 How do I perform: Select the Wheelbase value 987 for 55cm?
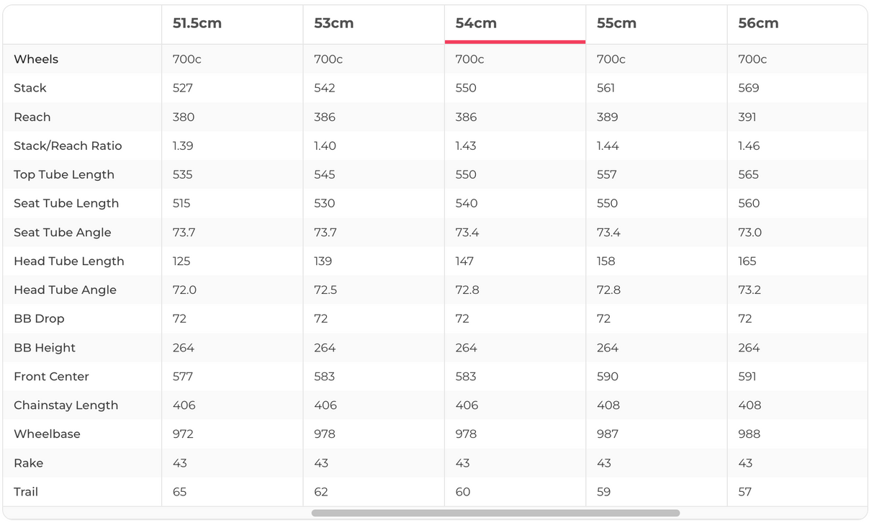608,434
